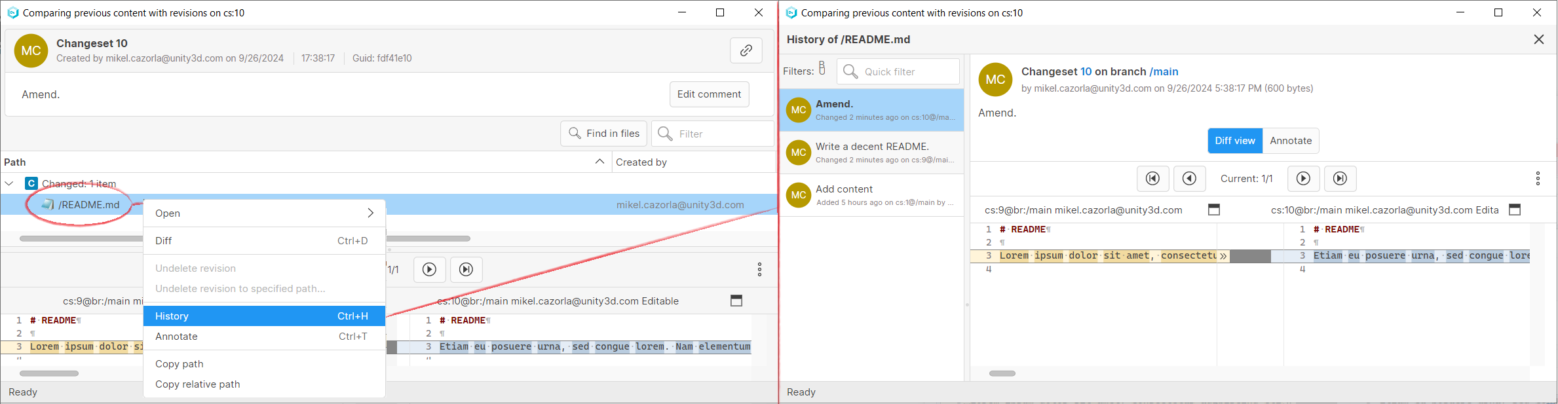Choose Copy path from the context menu
The height and width of the screenshot is (404, 1558).
264,364
